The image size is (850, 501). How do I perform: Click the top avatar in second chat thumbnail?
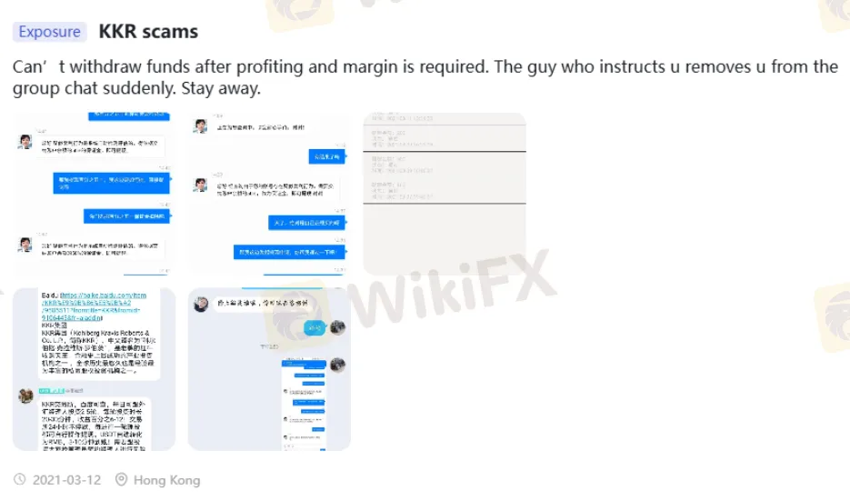201,125
